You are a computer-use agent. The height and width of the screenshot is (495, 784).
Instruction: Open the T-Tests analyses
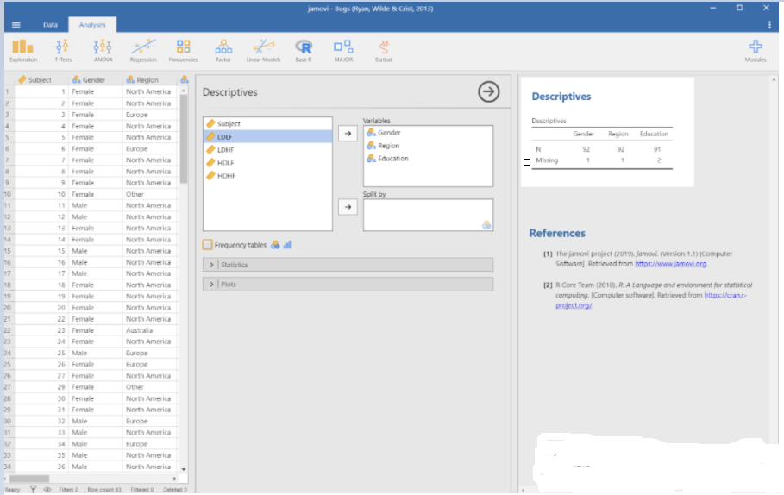pyautogui.click(x=63, y=50)
